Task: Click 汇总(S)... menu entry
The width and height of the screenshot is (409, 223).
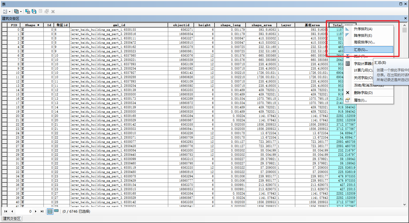Action: 361,50
